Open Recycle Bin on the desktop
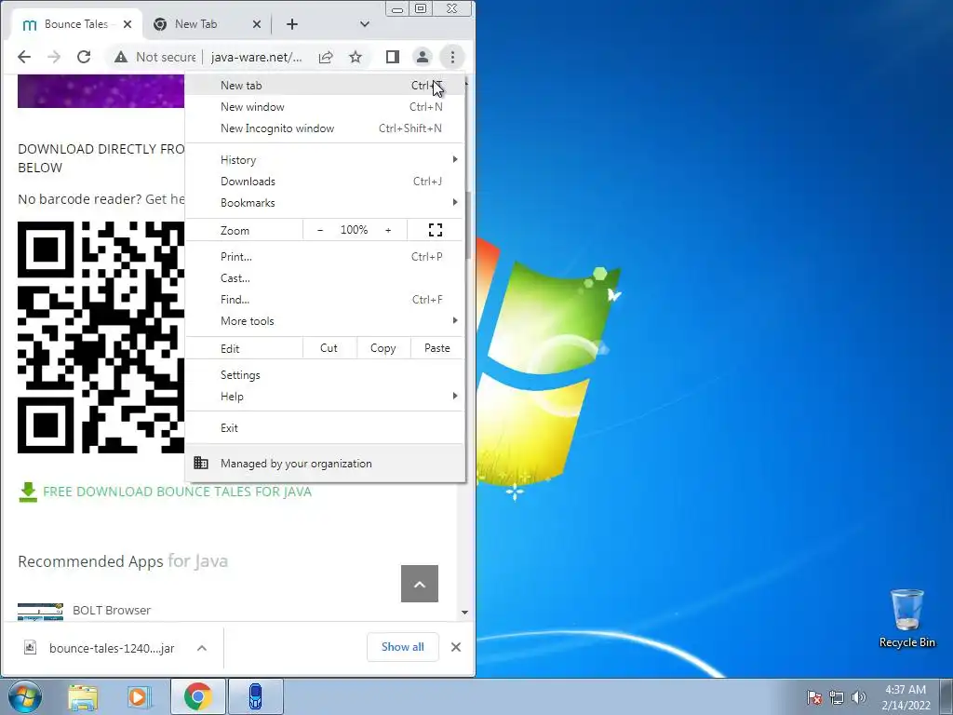 906,618
